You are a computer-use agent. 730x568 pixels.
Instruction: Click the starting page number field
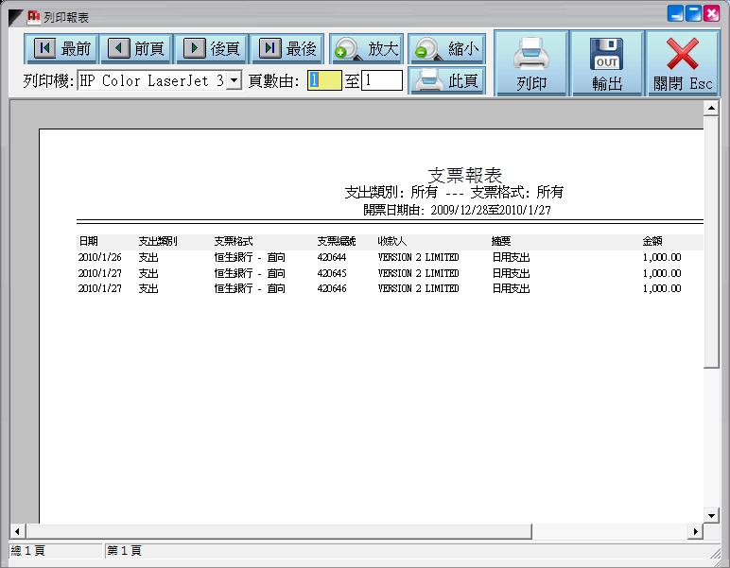(x=323, y=81)
